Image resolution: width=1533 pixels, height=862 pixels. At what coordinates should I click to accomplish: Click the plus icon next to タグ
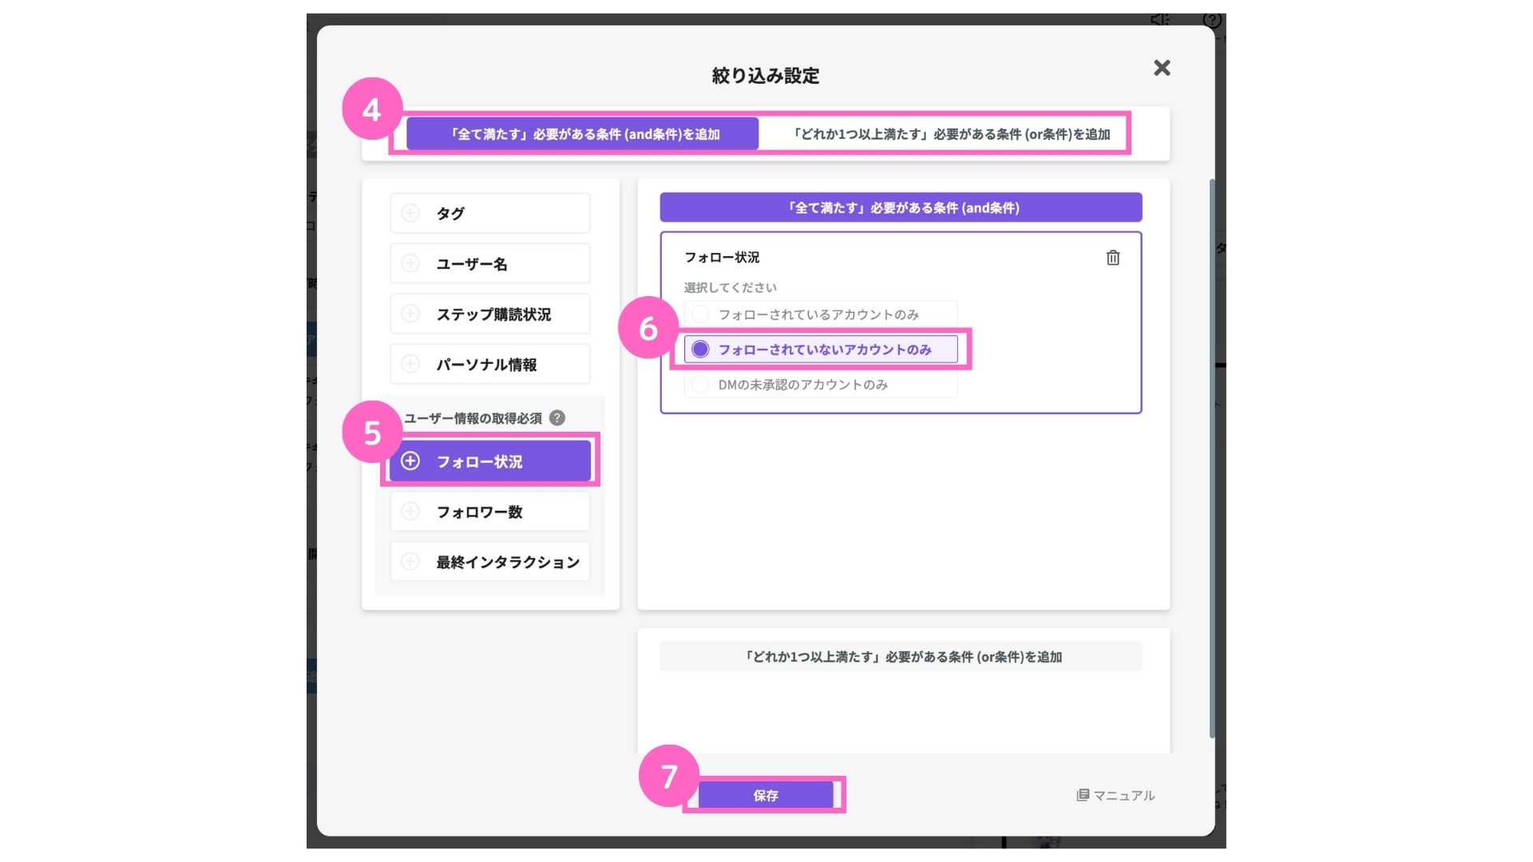pyautogui.click(x=410, y=213)
